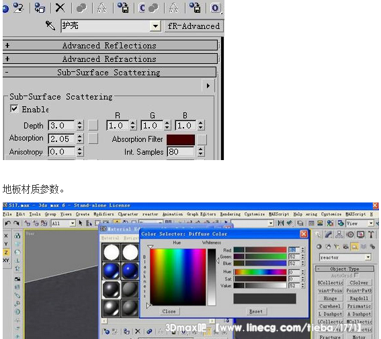Screen dimensions: 381x339
Task: Select the left blue material sample sphere
Action: [112, 271]
